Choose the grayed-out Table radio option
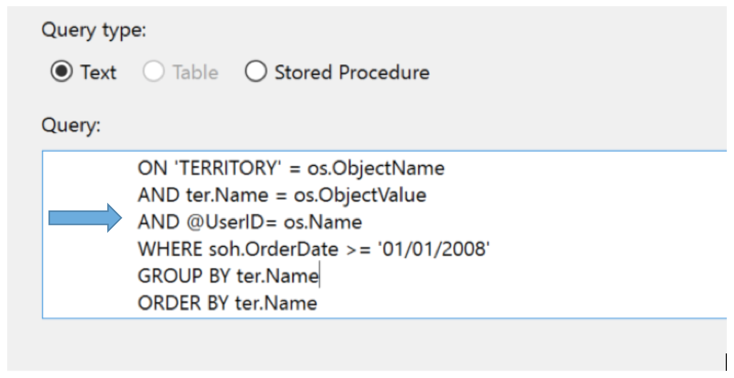 pos(154,72)
